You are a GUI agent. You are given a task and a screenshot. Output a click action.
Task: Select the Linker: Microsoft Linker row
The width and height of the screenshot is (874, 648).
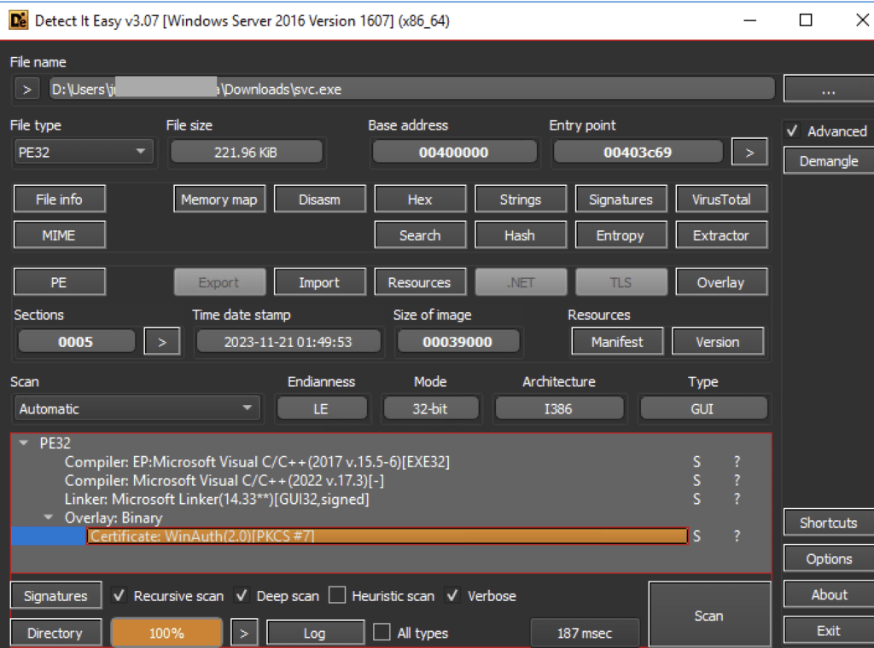[x=217, y=500]
